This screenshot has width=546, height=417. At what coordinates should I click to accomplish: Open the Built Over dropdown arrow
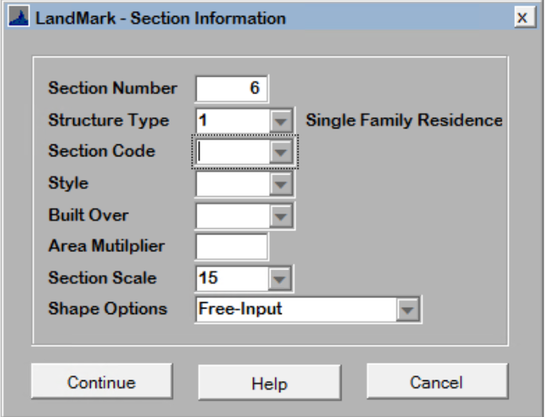click(x=282, y=215)
